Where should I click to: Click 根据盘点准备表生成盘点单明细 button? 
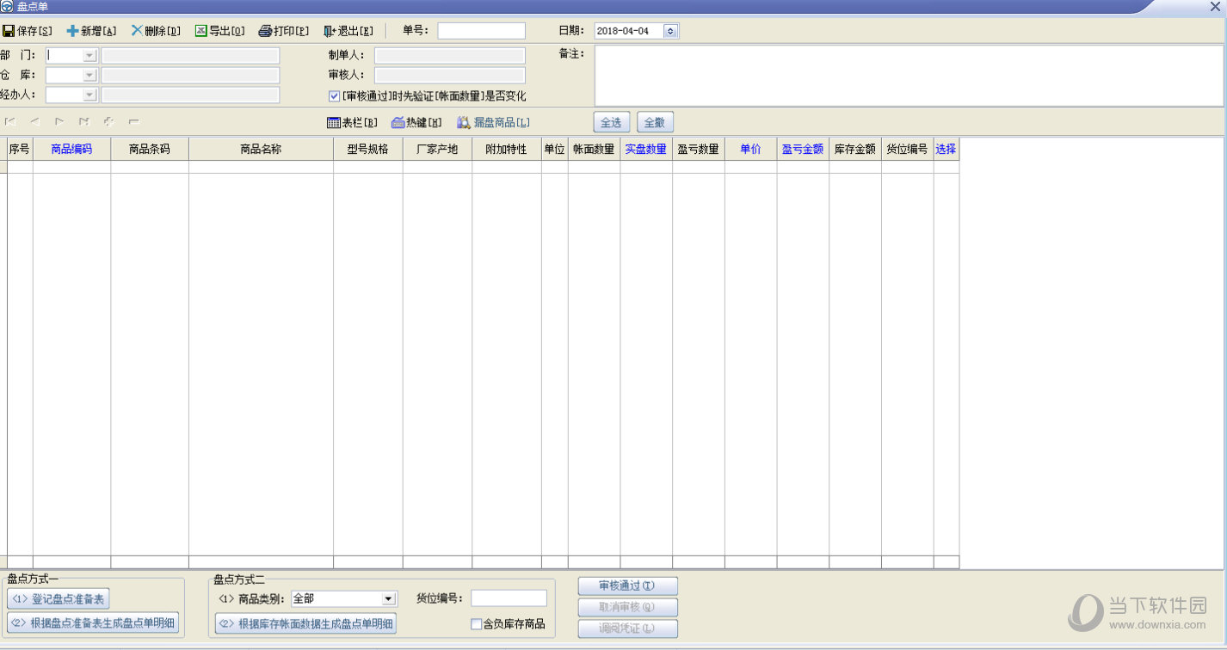93,623
